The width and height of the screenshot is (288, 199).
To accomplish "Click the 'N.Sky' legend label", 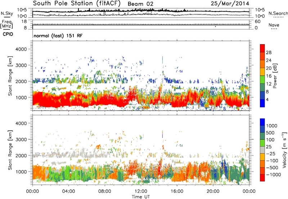I will pos(7,13).
